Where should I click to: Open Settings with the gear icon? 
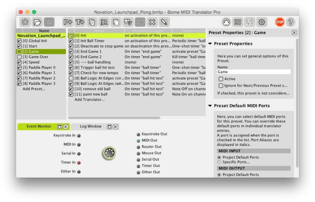261,22
